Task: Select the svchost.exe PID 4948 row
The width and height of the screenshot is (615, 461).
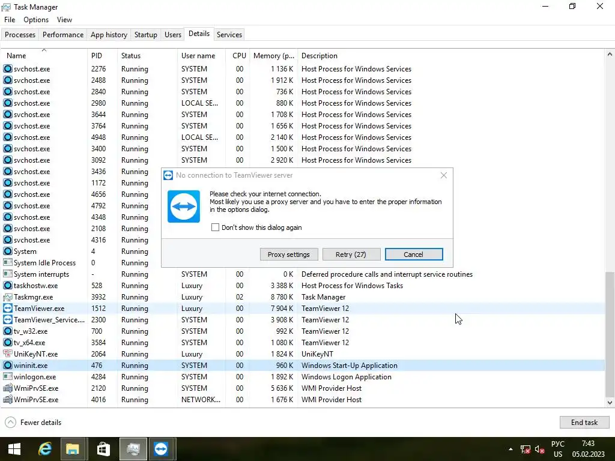Action: click(x=303, y=137)
